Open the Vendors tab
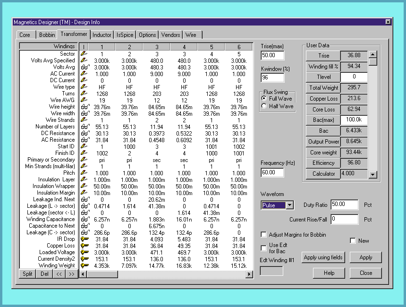 pyautogui.click(x=170, y=35)
